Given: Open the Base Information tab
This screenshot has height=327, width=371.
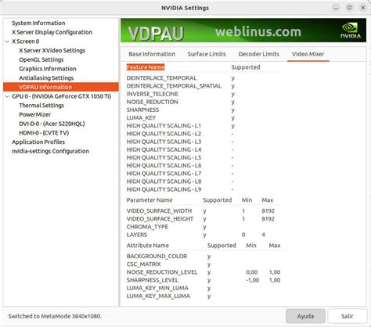Looking at the screenshot, I should pos(152,54).
